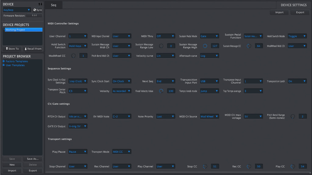
Task: Open the Transport Mode dropdown
Action: (121, 152)
